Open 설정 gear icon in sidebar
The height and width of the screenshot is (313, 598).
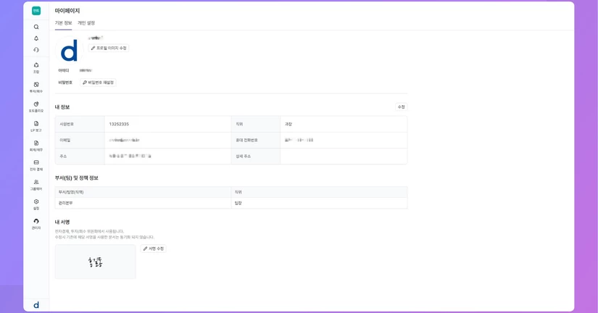coord(36,204)
